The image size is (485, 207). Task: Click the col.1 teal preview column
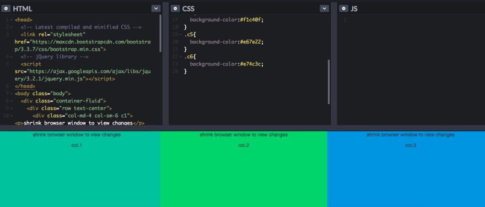(x=80, y=169)
